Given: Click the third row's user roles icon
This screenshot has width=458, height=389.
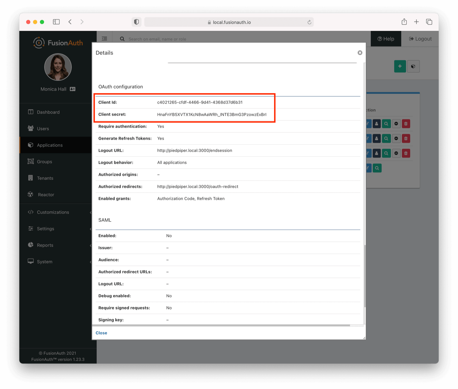Looking at the screenshot, I should pos(376,153).
